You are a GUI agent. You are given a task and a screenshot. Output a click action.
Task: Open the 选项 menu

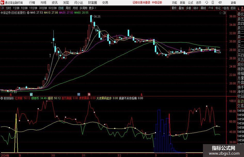click(x=198, y=3)
